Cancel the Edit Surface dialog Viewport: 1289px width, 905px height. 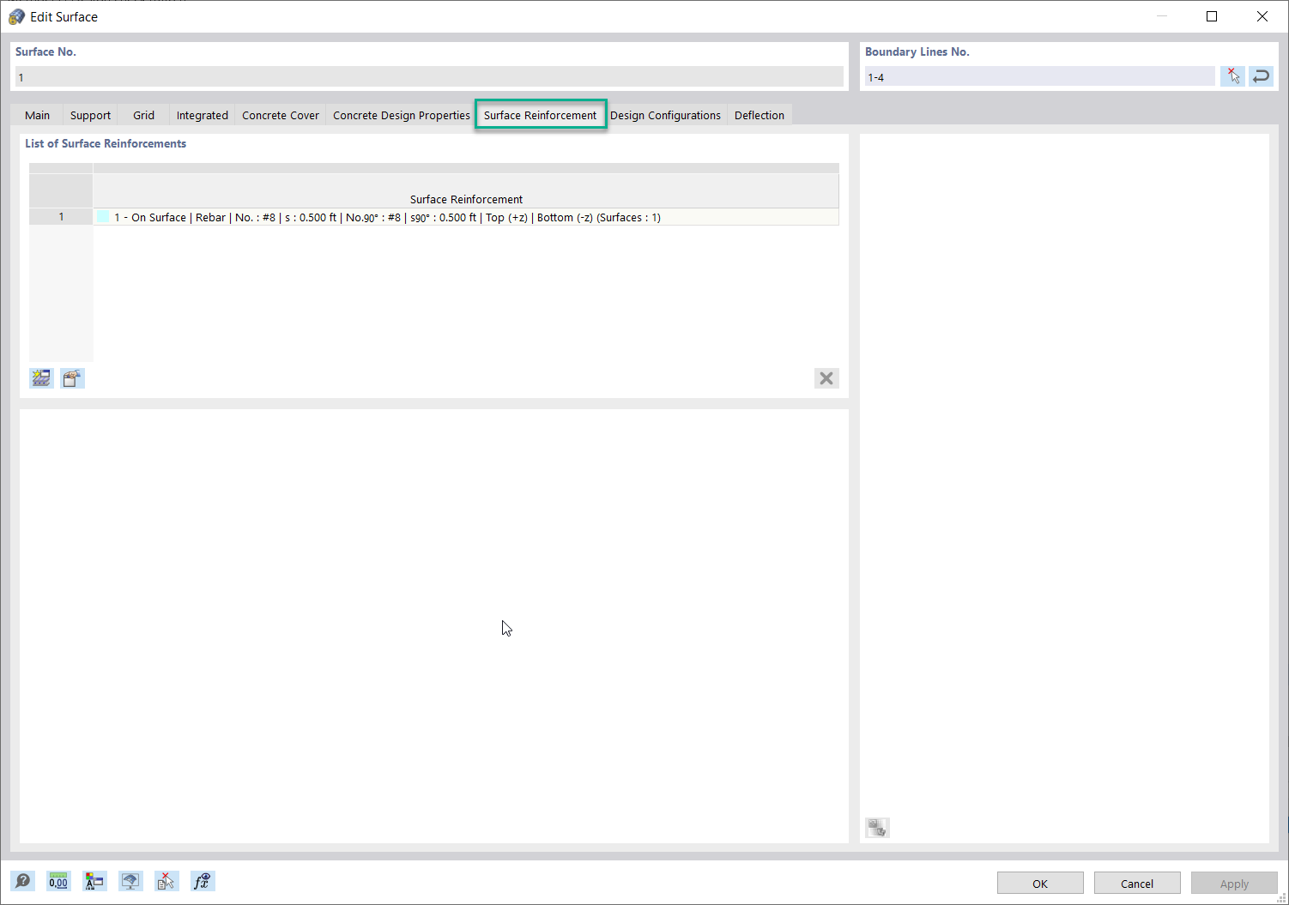[x=1137, y=883]
